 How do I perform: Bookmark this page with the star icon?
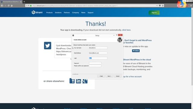pyautogui.click(x=163, y=5)
